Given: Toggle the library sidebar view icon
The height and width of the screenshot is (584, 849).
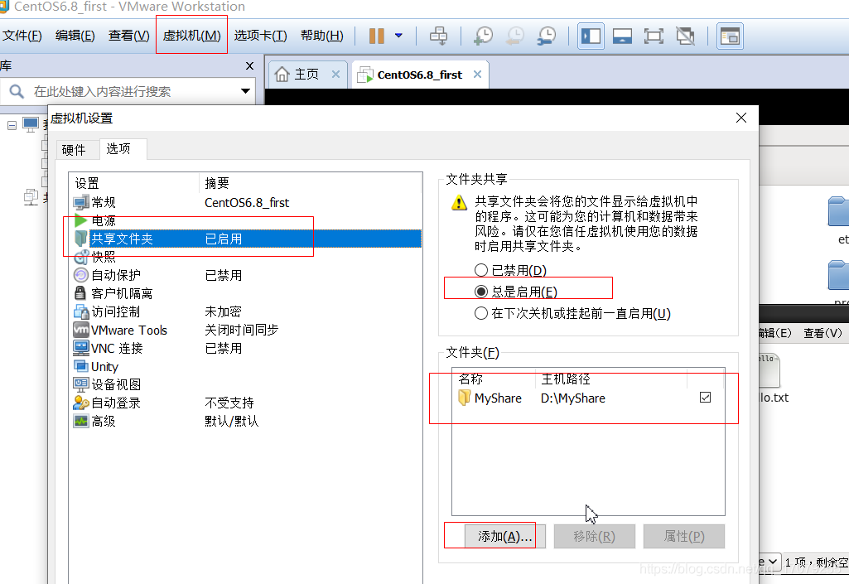Looking at the screenshot, I should (x=591, y=36).
